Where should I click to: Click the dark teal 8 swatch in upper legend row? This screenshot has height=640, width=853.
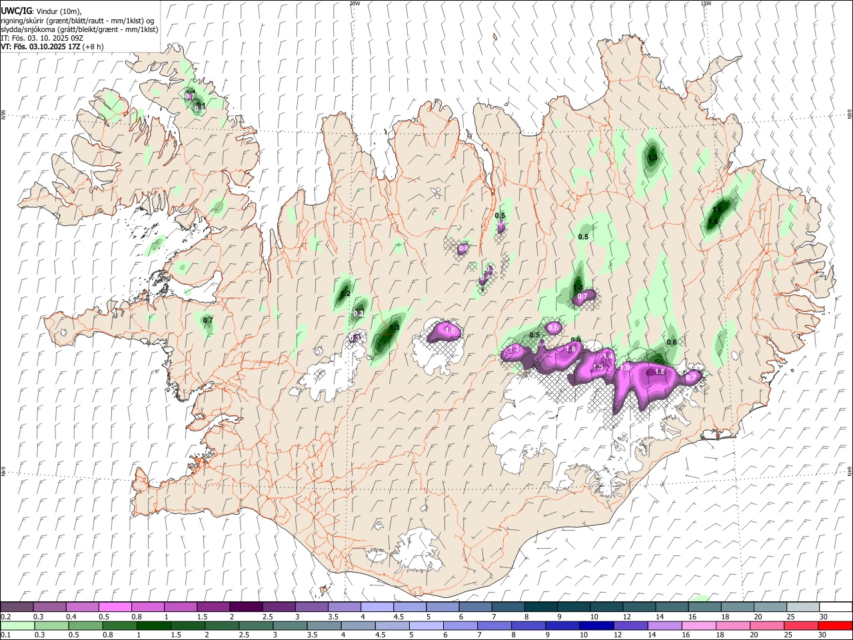click(x=540, y=607)
